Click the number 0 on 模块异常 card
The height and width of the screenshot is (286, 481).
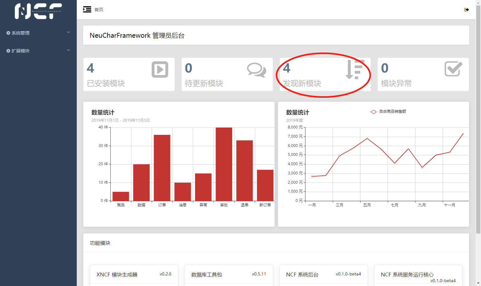coord(385,68)
